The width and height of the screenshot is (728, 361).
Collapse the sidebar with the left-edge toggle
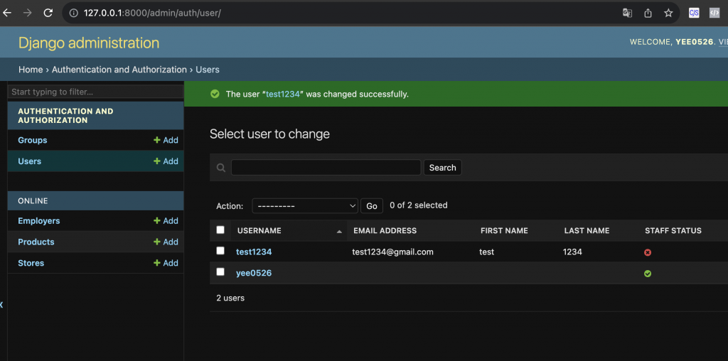coord(1,305)
